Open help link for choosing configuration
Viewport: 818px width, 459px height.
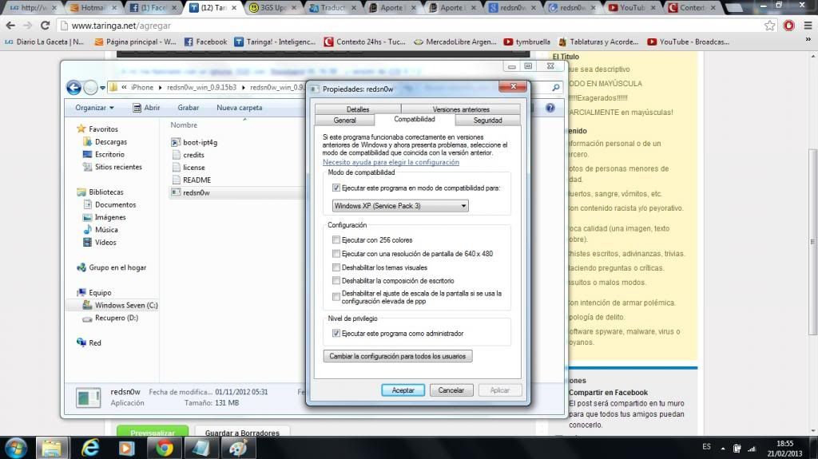tap(391, 162)
